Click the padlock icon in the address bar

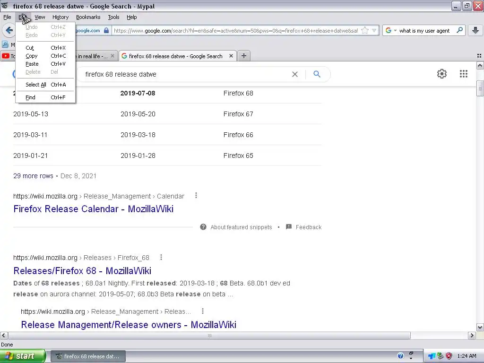point(106,30)
